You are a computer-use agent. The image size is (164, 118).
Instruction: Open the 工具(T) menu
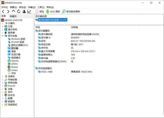tap(41, 7)
